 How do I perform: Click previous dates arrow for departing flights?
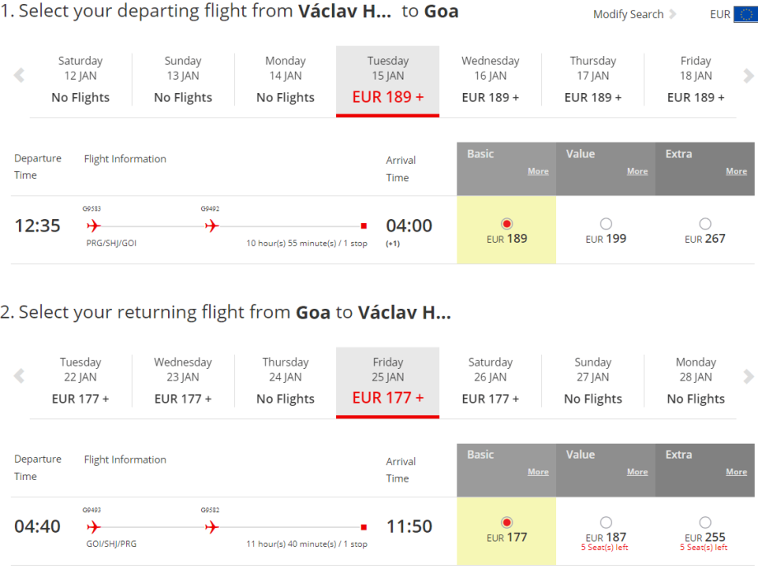point(19,77)
